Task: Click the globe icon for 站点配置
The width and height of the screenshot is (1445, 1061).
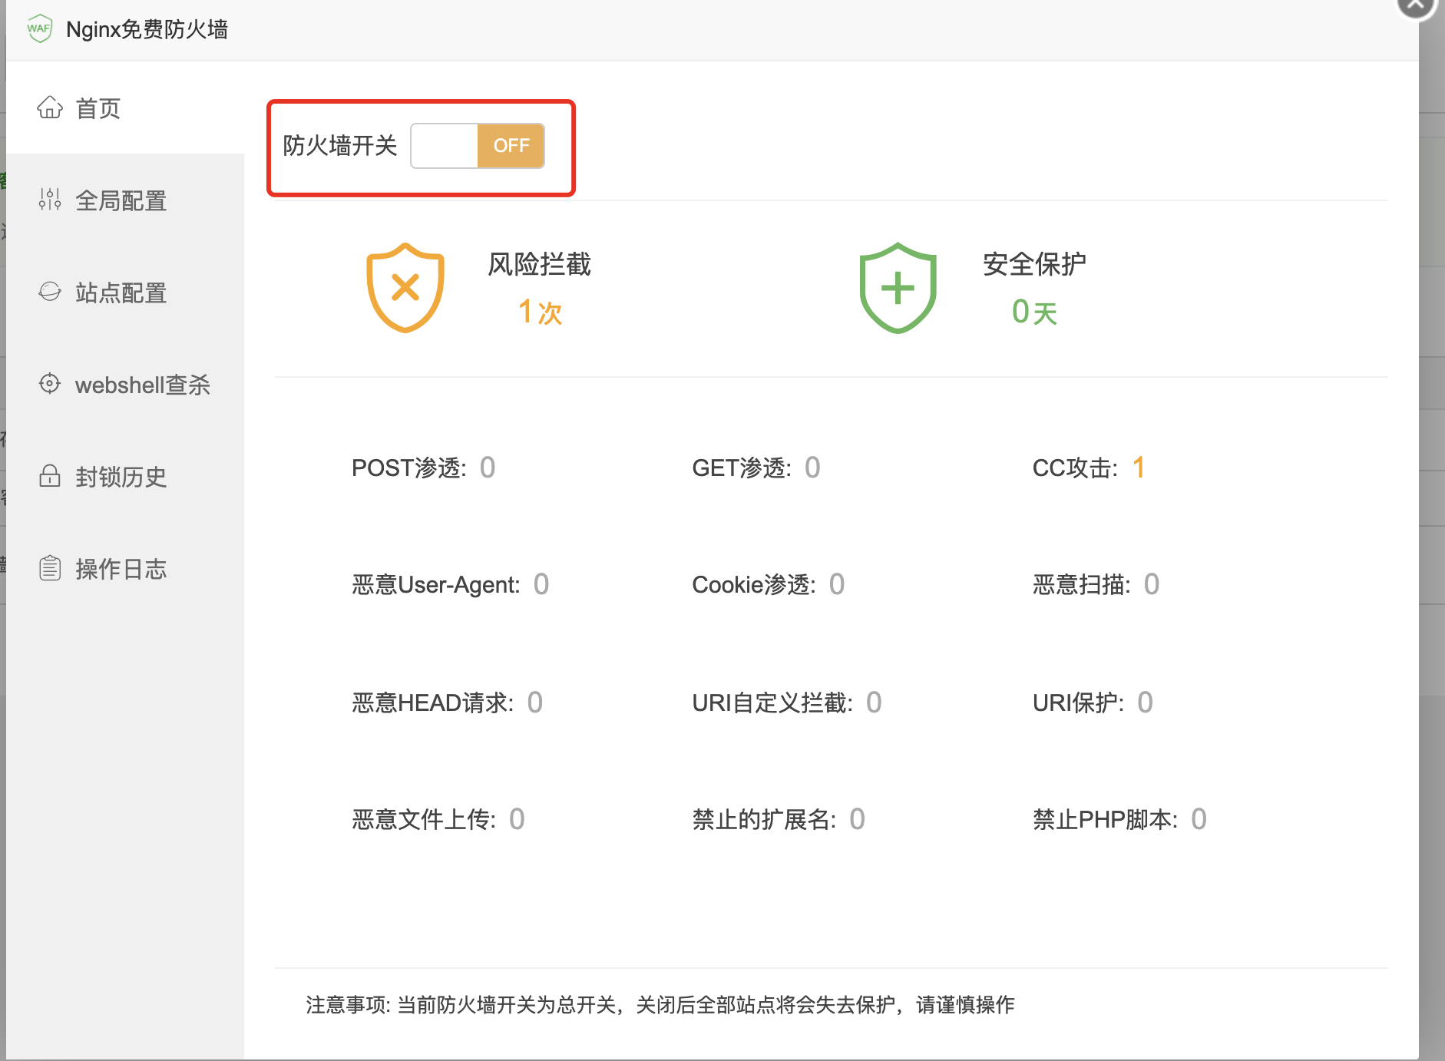Action: click(x=50, y=293)
